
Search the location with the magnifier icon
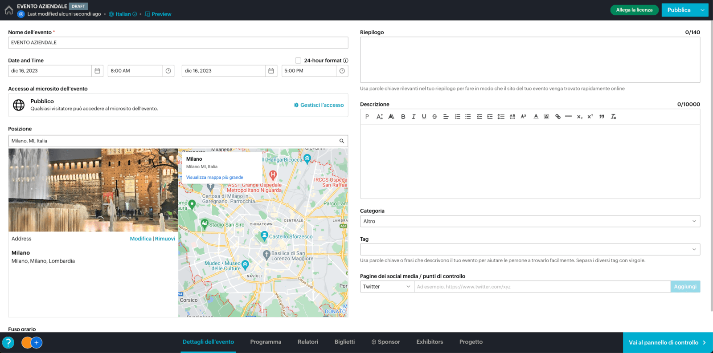pos(342,141)
